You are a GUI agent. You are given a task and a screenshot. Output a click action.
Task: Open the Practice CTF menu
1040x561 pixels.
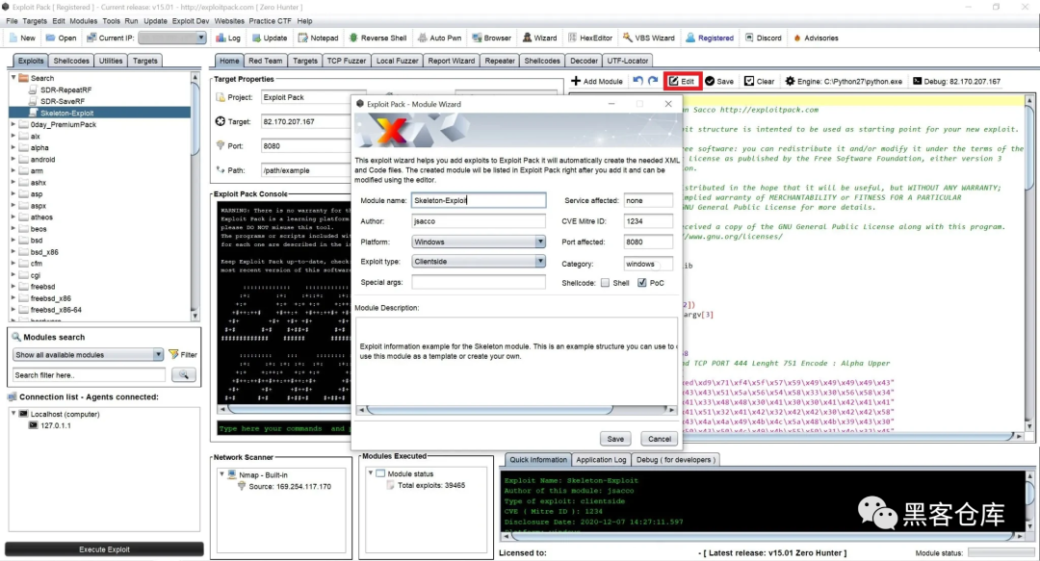pyautogui.click(x=270, y=20)
